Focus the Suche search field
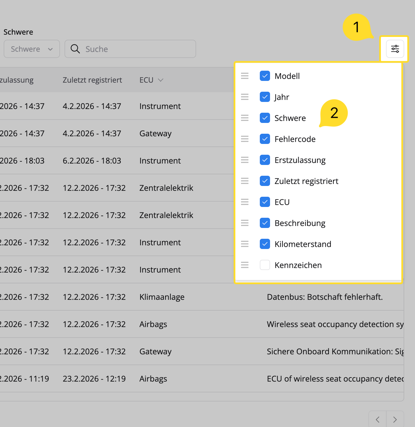Screen dimensions: 415x427 pos(130,49)
